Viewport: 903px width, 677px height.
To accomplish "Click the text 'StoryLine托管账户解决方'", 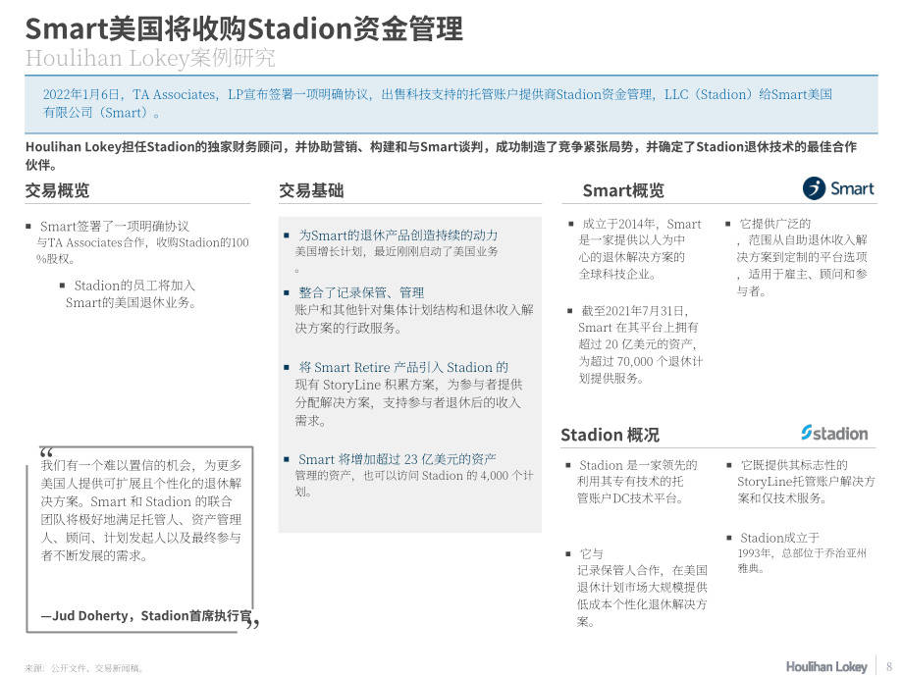I will pyautogui.click(x=806, y=482).
